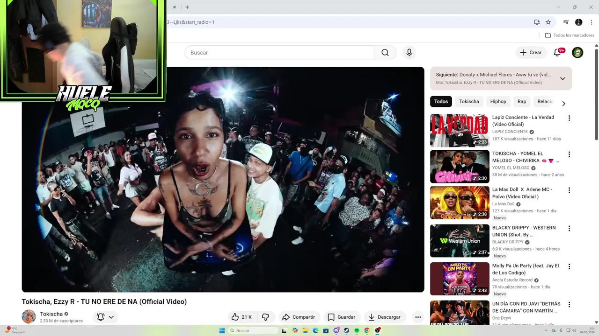599x336 pixels.
Task: Click the taskbar clock showing 2:04
Action: click(x=587, y=330)
